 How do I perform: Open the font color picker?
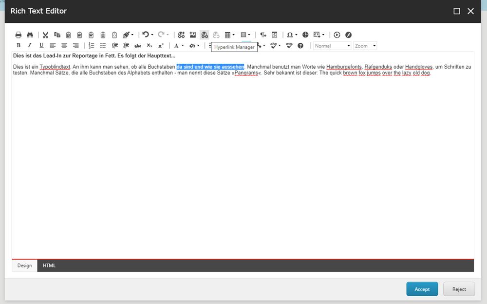pyautogui.click(x=176, y=46)
